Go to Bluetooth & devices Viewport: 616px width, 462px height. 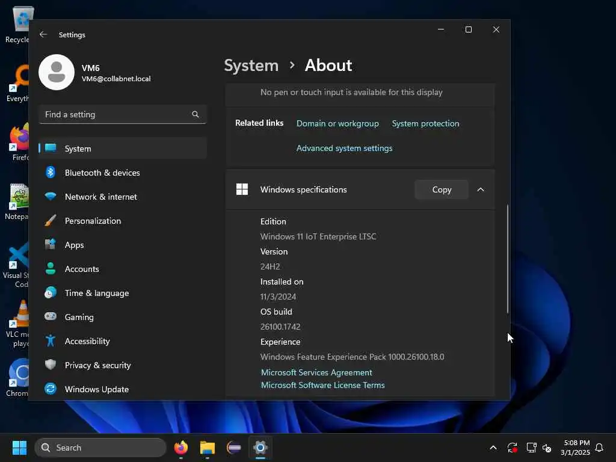point(123,173)
